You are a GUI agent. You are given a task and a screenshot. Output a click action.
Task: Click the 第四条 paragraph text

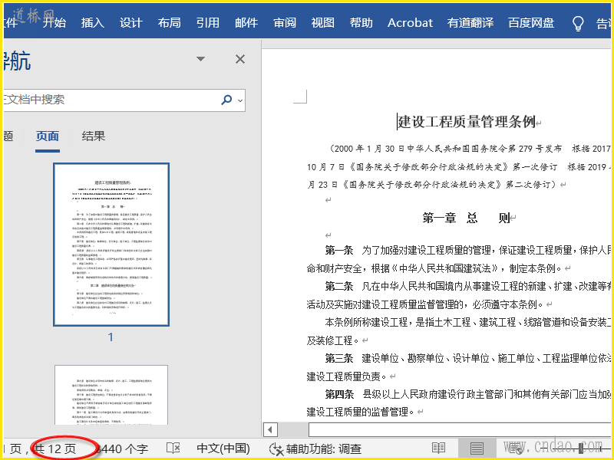467,394
